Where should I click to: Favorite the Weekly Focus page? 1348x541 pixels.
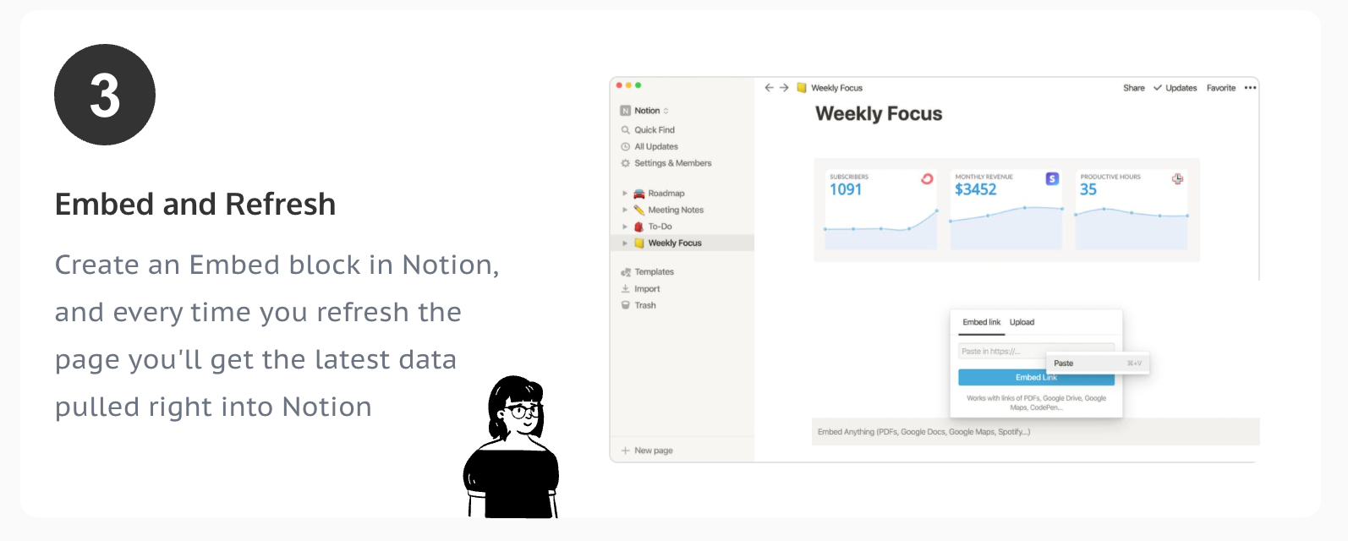point(1220,87)
